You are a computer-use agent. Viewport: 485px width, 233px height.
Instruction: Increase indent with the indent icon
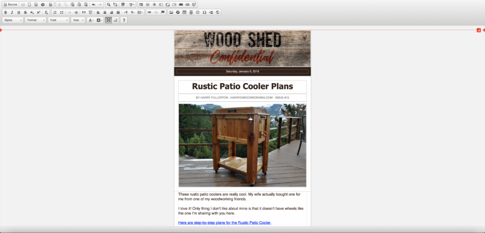[x=76, y=12]
